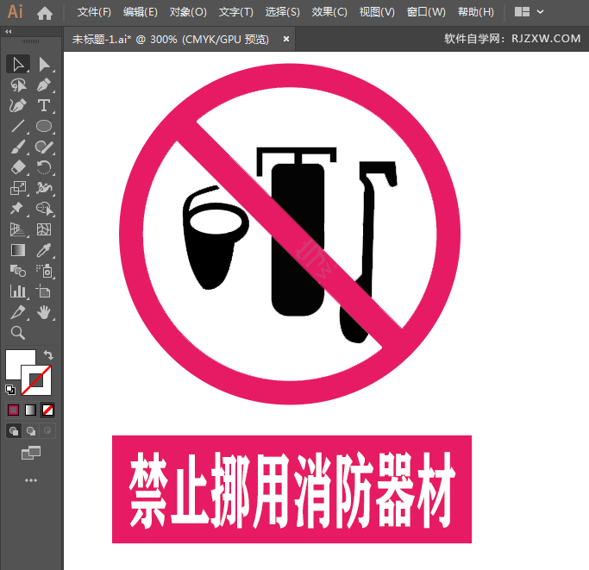
Task: Open the 对象(O) menu
Action: tap(188, 12)
